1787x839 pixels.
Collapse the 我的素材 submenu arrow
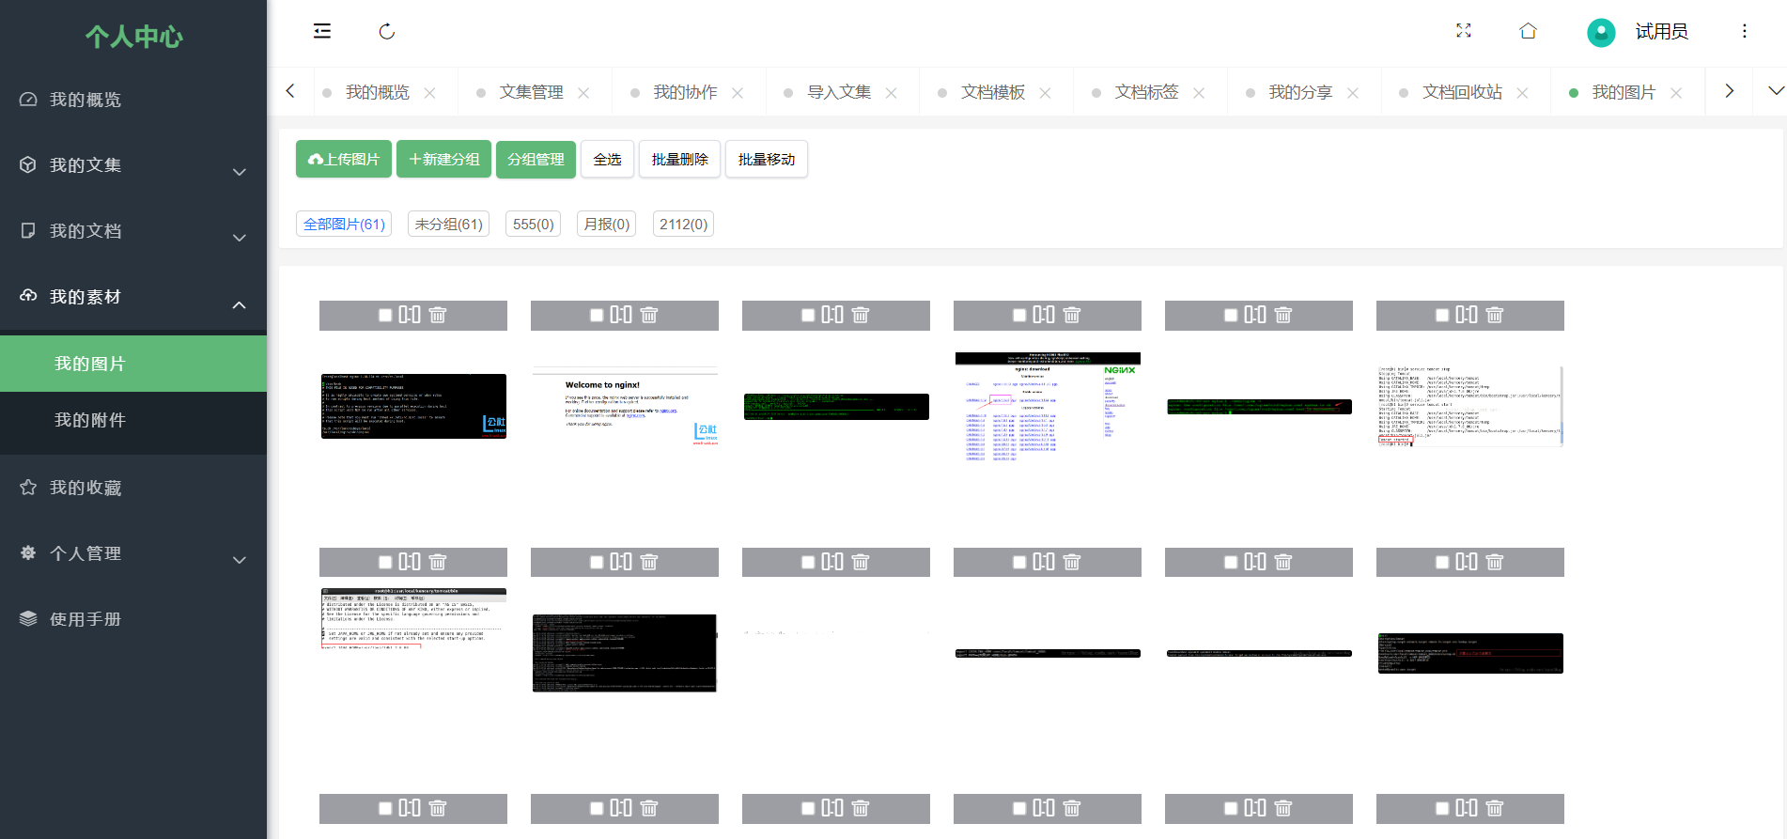tap(240, 304)
